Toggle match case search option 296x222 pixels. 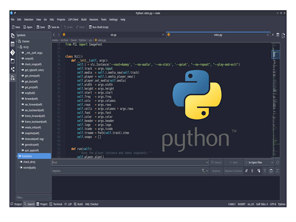click(x=246, y=171)
